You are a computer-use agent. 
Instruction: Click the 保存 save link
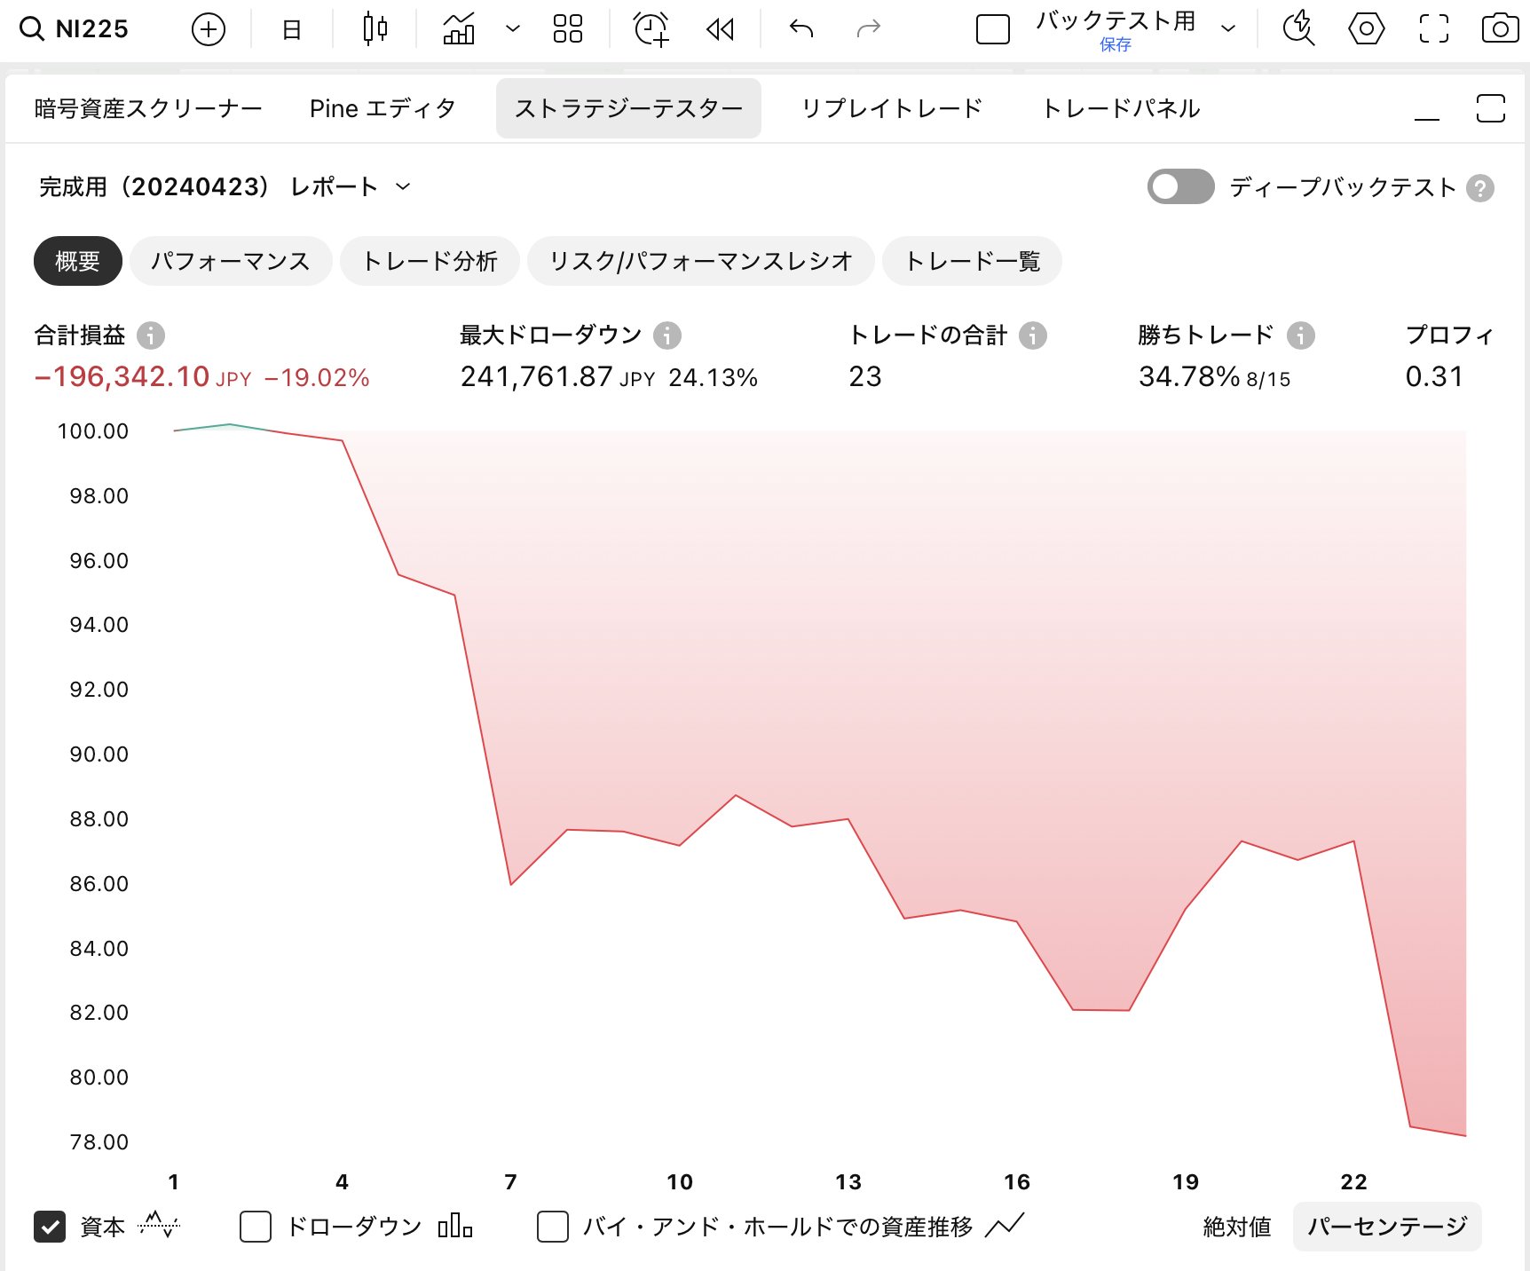click(x=1116, y=44)
